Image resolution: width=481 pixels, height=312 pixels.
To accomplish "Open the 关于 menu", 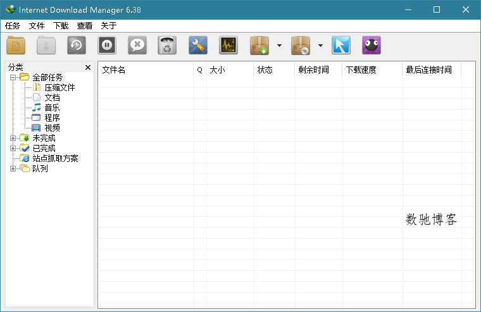I will (x=109, y=26).
